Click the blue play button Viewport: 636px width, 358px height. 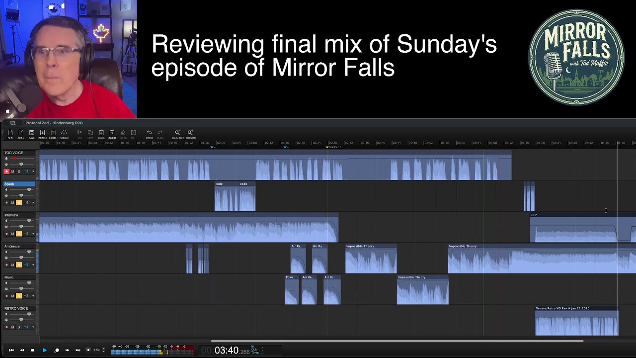tap(44, 351)
